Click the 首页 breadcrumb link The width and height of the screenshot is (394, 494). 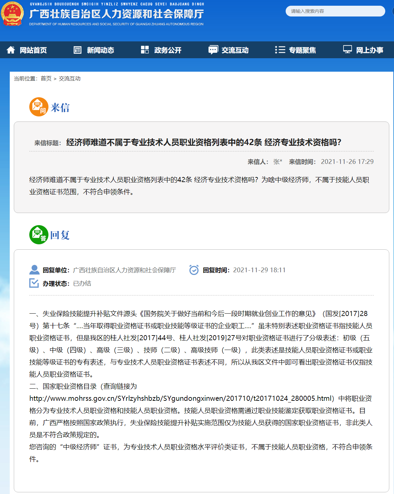pyautogui.click(x=46, y=78)
